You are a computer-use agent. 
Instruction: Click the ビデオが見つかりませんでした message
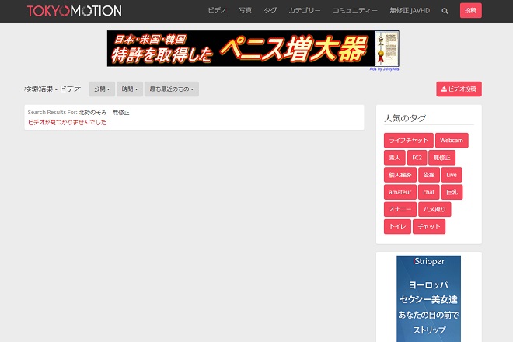68,122
